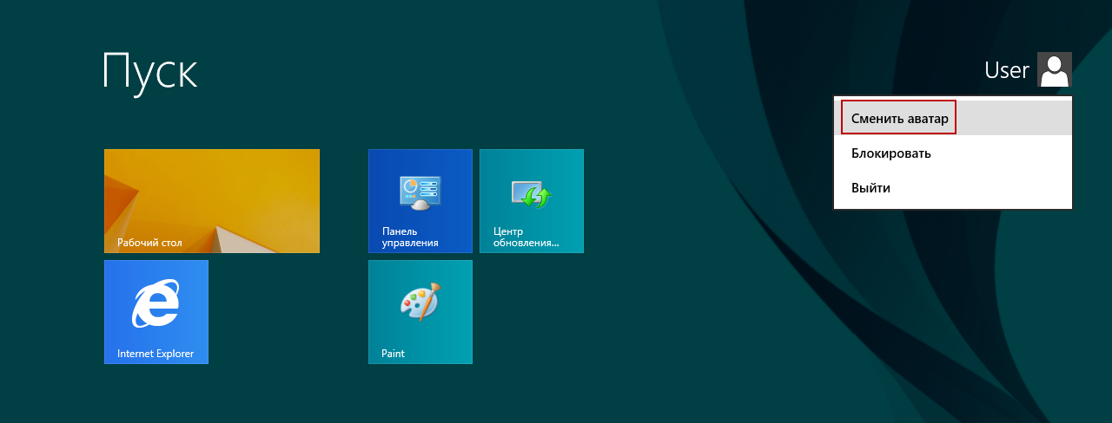Select Сменить аватар in the menu
1112x423 pixels.
point(953,119)
